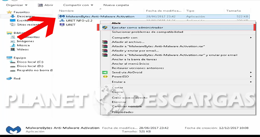260x137 pixels.
Task: Click the MalwareBytes Anti-Malware Activation file icon
Action: 62,16
